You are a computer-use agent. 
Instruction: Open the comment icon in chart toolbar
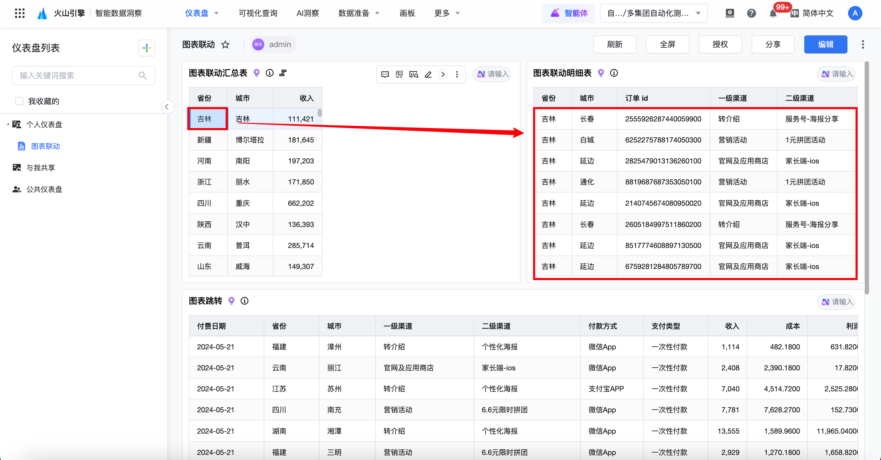click(385, 74)
